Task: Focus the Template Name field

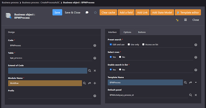Action: [145, 82]
